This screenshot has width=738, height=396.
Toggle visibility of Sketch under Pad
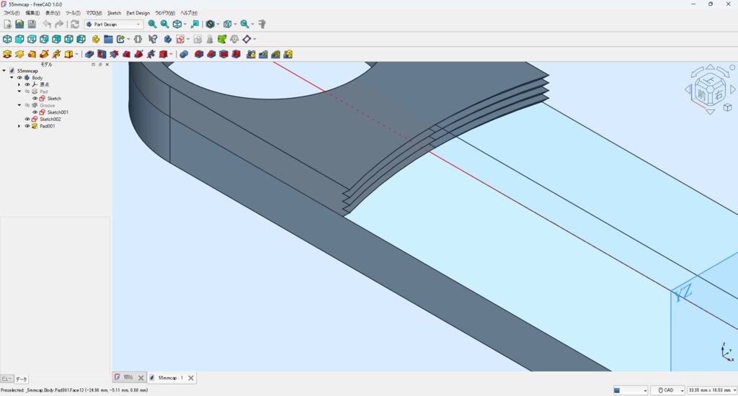(35, 99)
